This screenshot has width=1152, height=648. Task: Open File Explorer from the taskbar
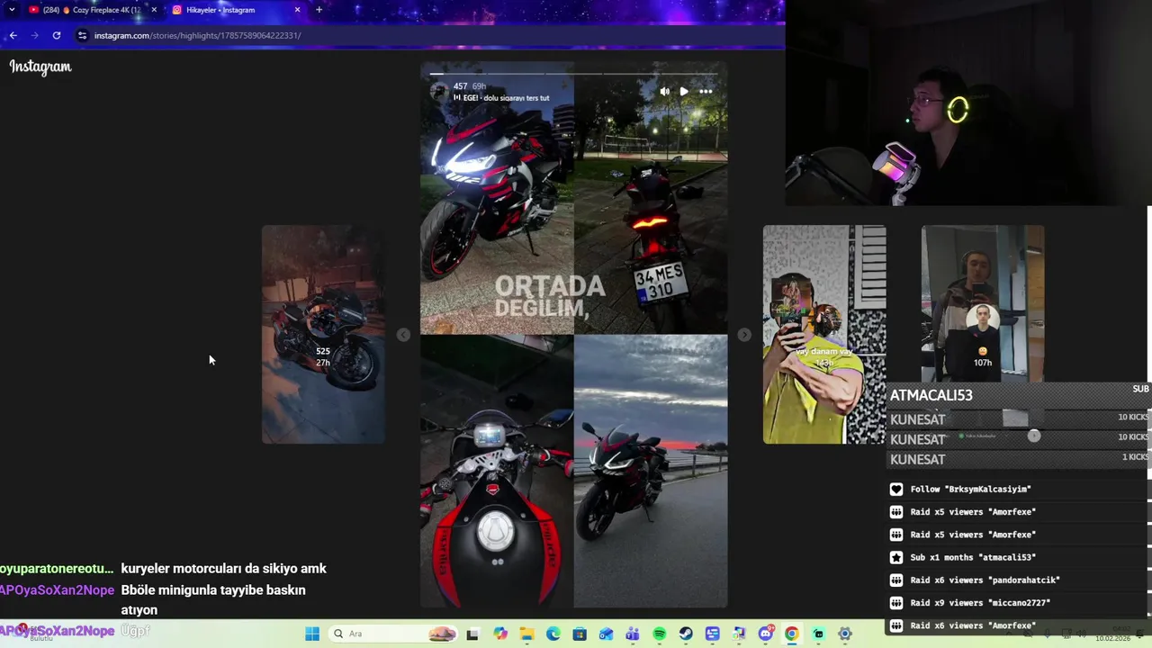[x=526, y=634]
